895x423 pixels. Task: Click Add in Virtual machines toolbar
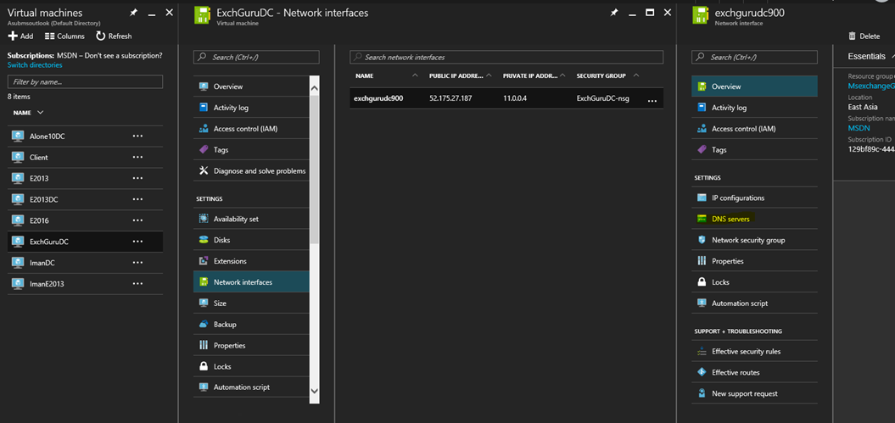pos(20,36)
